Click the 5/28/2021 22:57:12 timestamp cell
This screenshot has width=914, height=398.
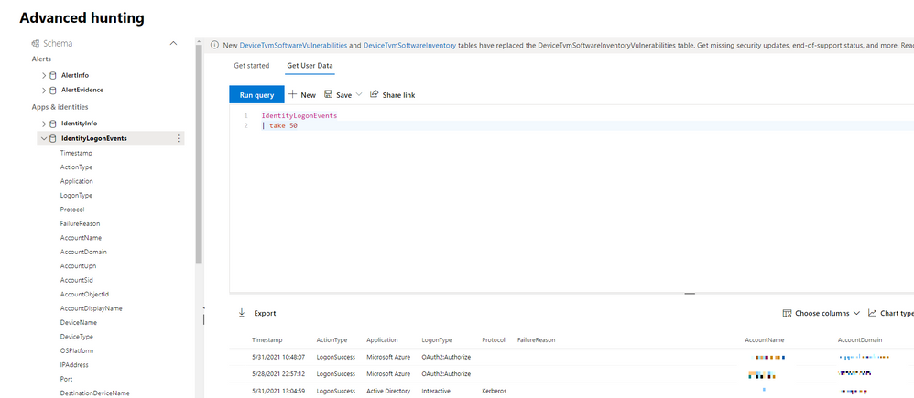pos(277,373)
